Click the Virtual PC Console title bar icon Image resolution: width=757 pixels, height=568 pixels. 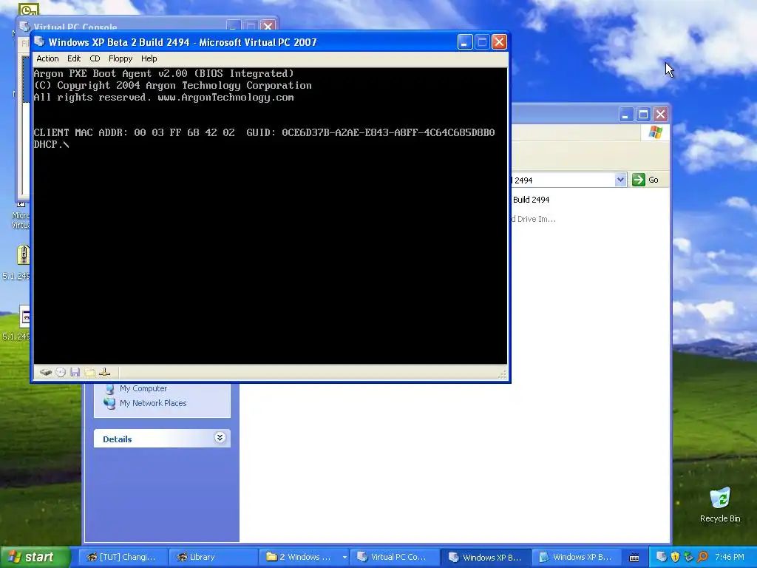point(24,26)
